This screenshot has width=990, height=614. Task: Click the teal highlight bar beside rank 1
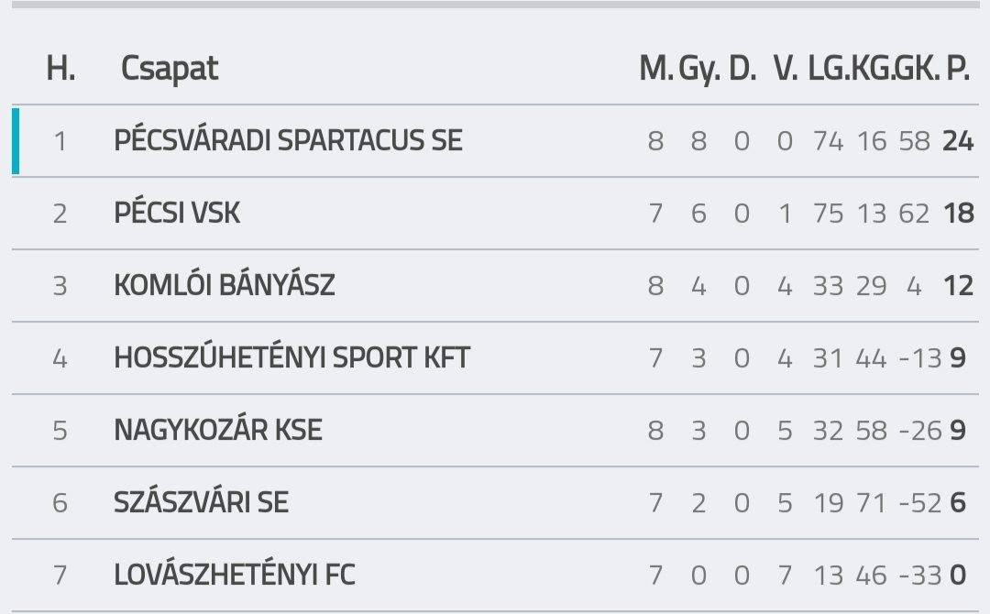pyautogui.click(x=16, y=141)
